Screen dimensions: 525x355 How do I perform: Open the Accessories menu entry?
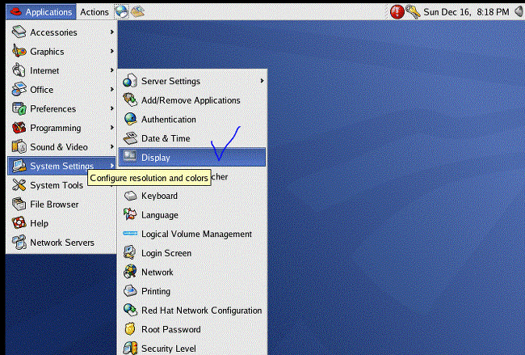(61, 32)
